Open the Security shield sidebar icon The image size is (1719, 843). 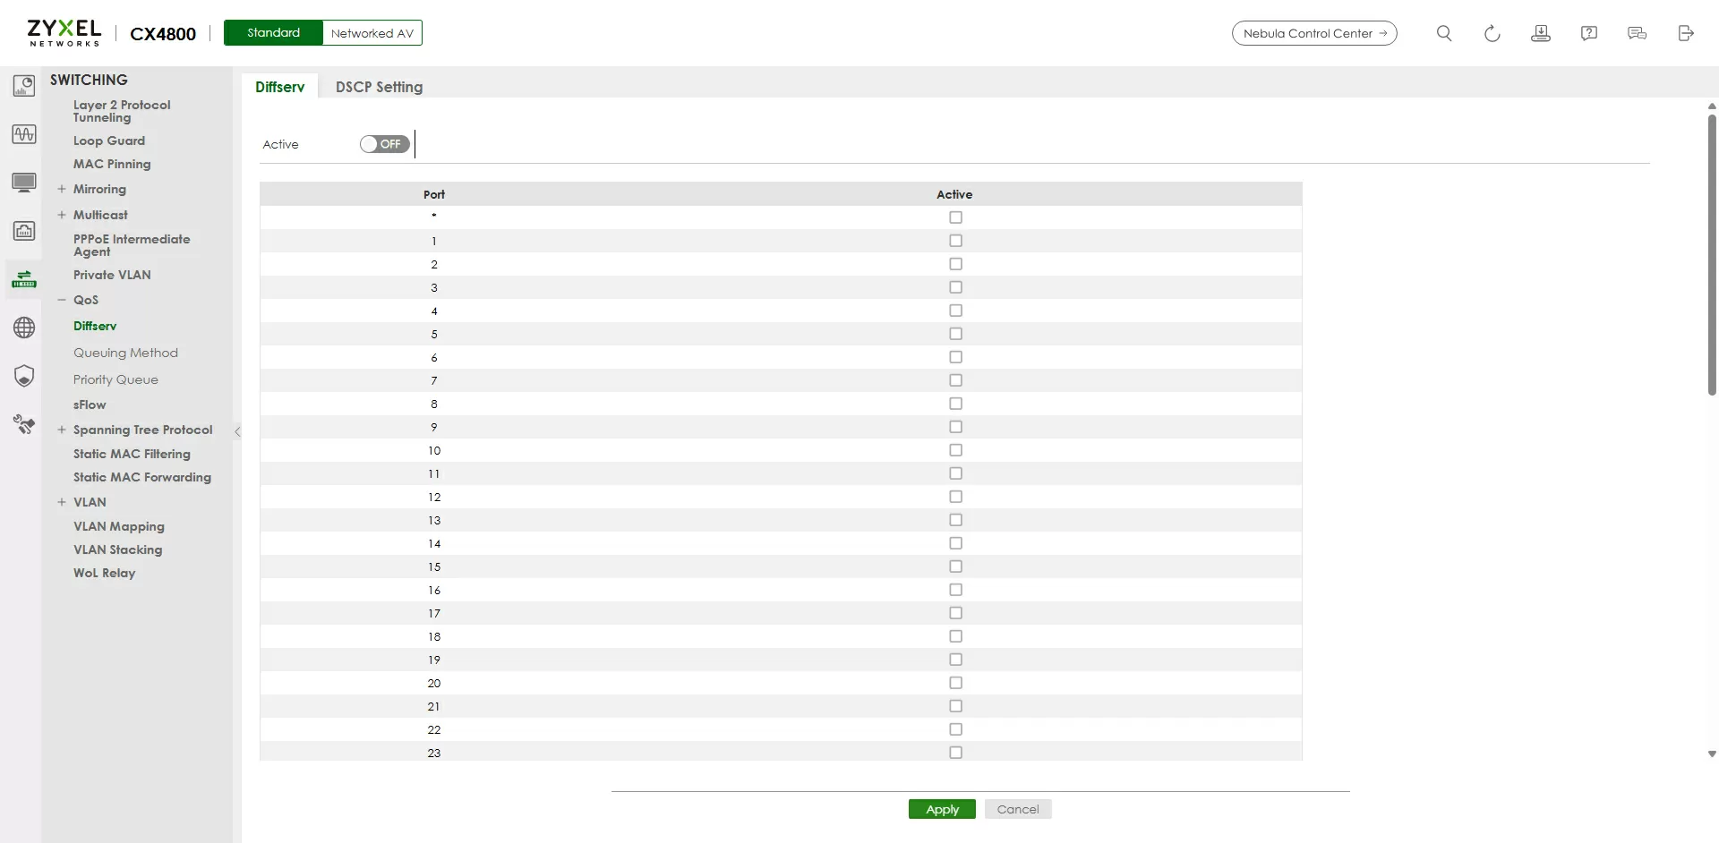pos(24,376)
